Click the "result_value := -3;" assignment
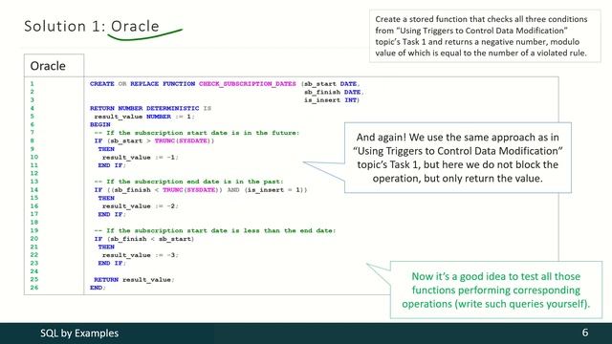This screenshot has width=612, height=344. click(x=141, y=255)
